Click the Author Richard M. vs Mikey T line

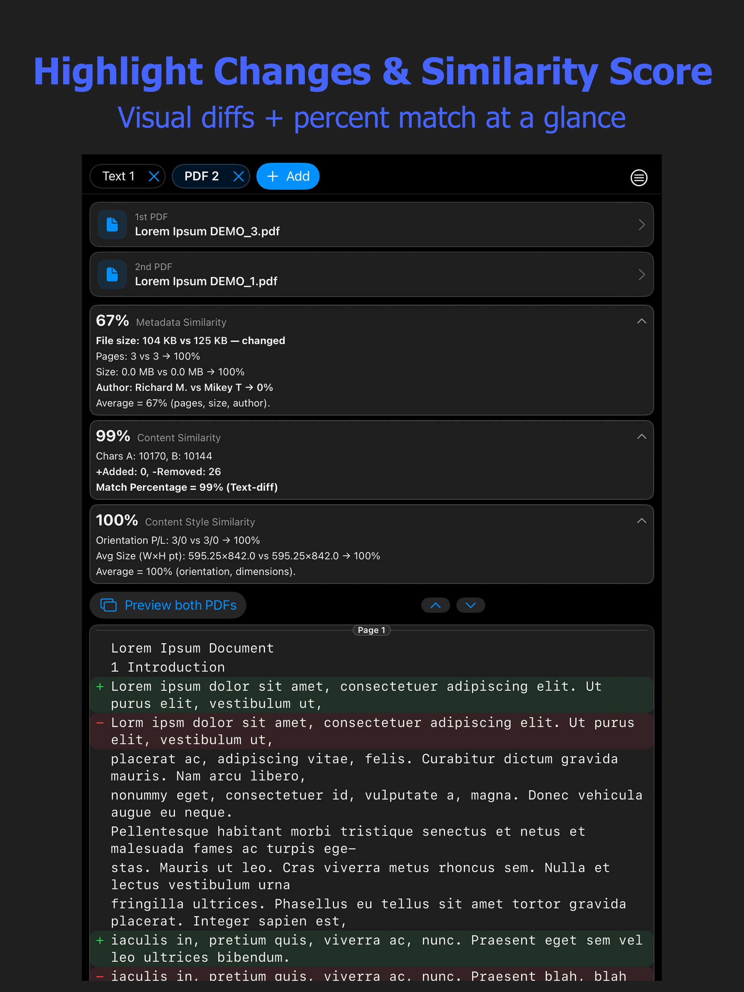(x=184, y=387)
